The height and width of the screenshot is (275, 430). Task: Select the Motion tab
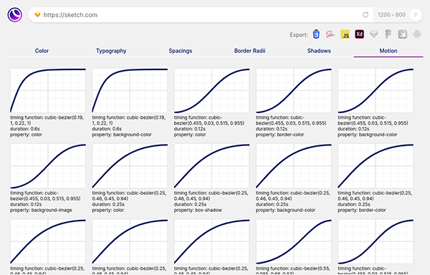pyautogui.click(x=388, y=51)
